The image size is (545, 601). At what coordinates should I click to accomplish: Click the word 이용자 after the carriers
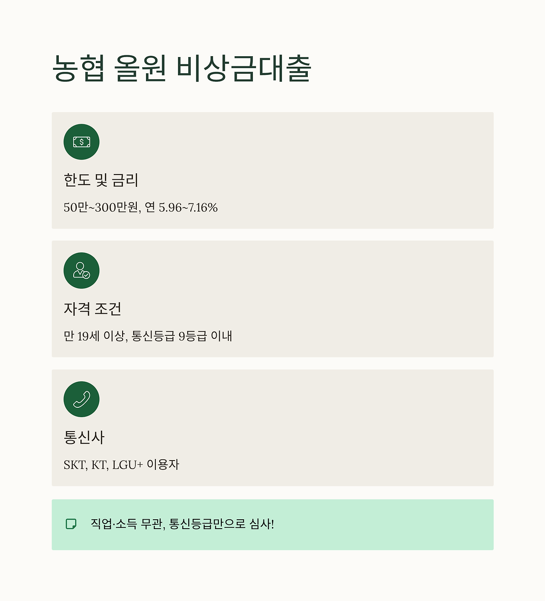tap(163, 464)
